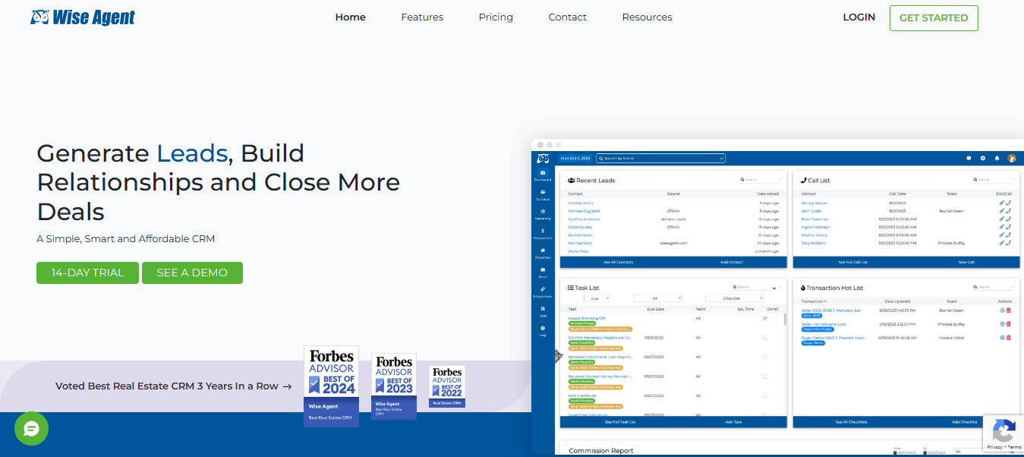Viewport: 1024px width, 457px height.
Task: Click the notifications bell in dashboard top bar
Action: 997,158
